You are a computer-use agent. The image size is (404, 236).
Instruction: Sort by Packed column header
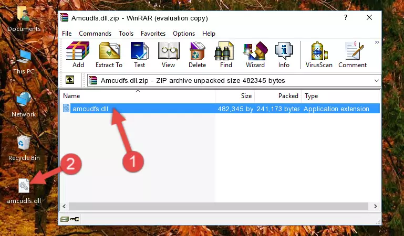click(278, 96)
